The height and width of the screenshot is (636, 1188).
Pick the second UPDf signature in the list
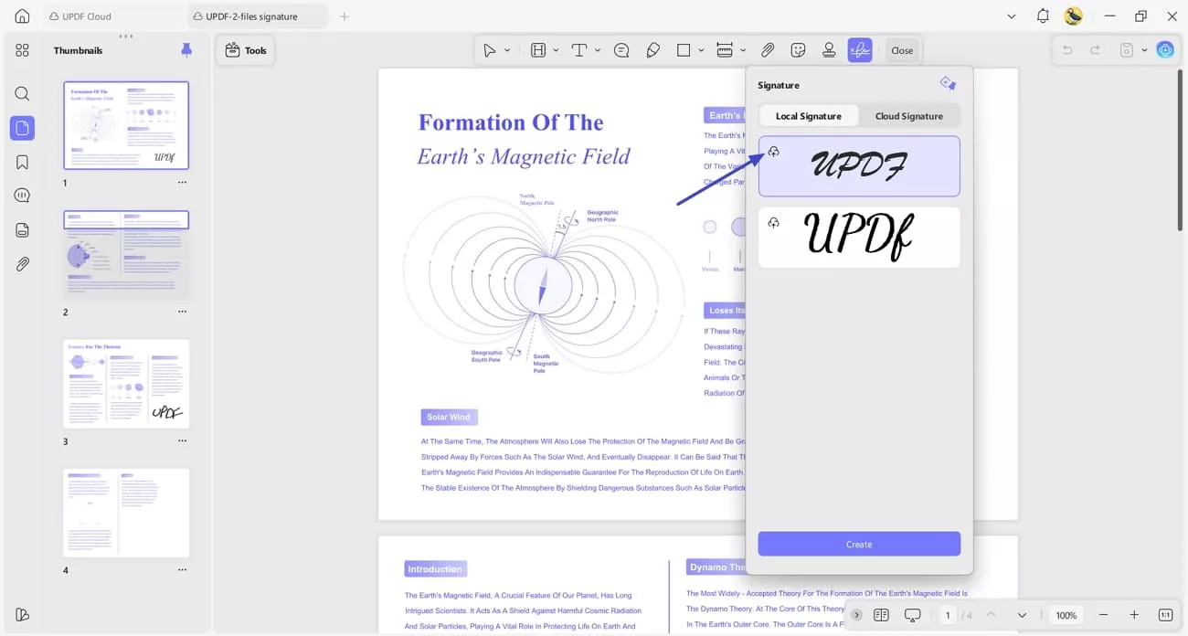pyautogui.click(x=859, y=238)
